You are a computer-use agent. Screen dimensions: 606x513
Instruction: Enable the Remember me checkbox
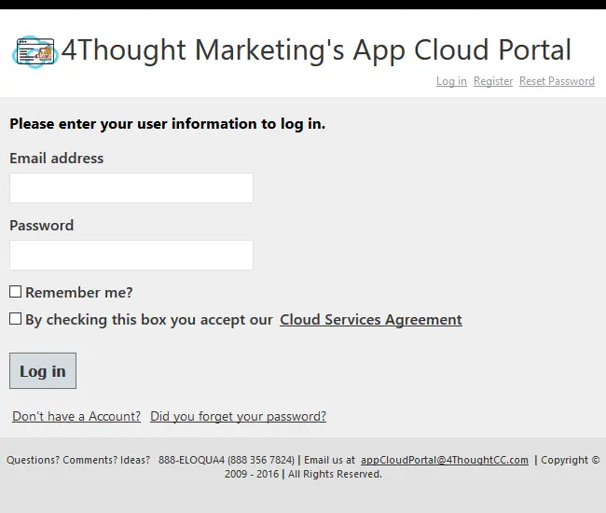[16, 292]
